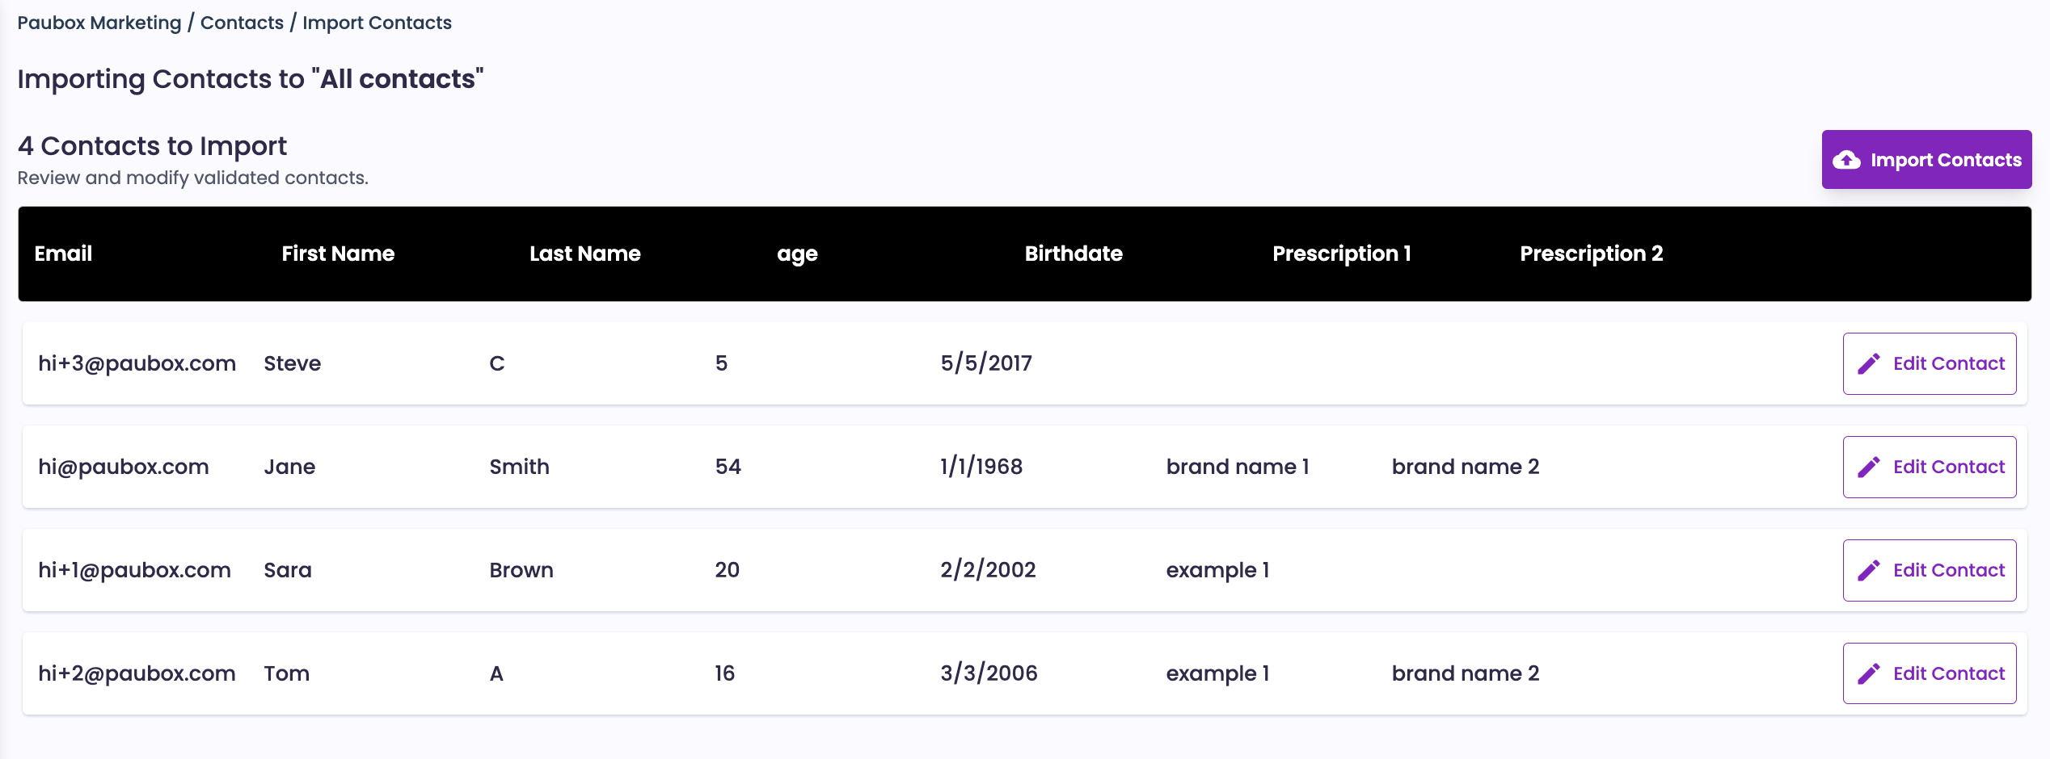Click the Last Name column header
This screenshot has width=2050, height=759.
[585, 254]
